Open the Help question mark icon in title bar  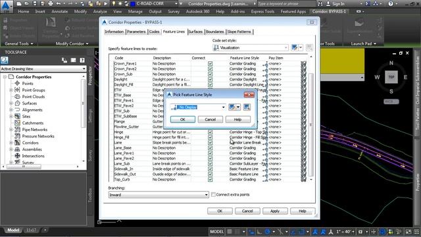tap(391, 4)
